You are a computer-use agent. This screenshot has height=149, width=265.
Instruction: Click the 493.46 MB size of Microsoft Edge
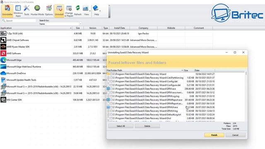pyautogui.click(x=78, y=60)
